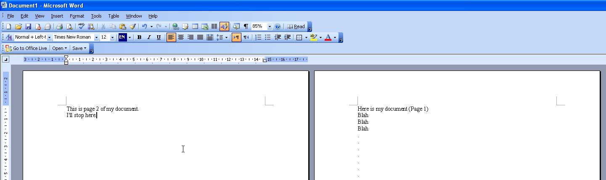This screenshot has width=606, height=180.
Task: Open the Edit menu
Action: 24,16
